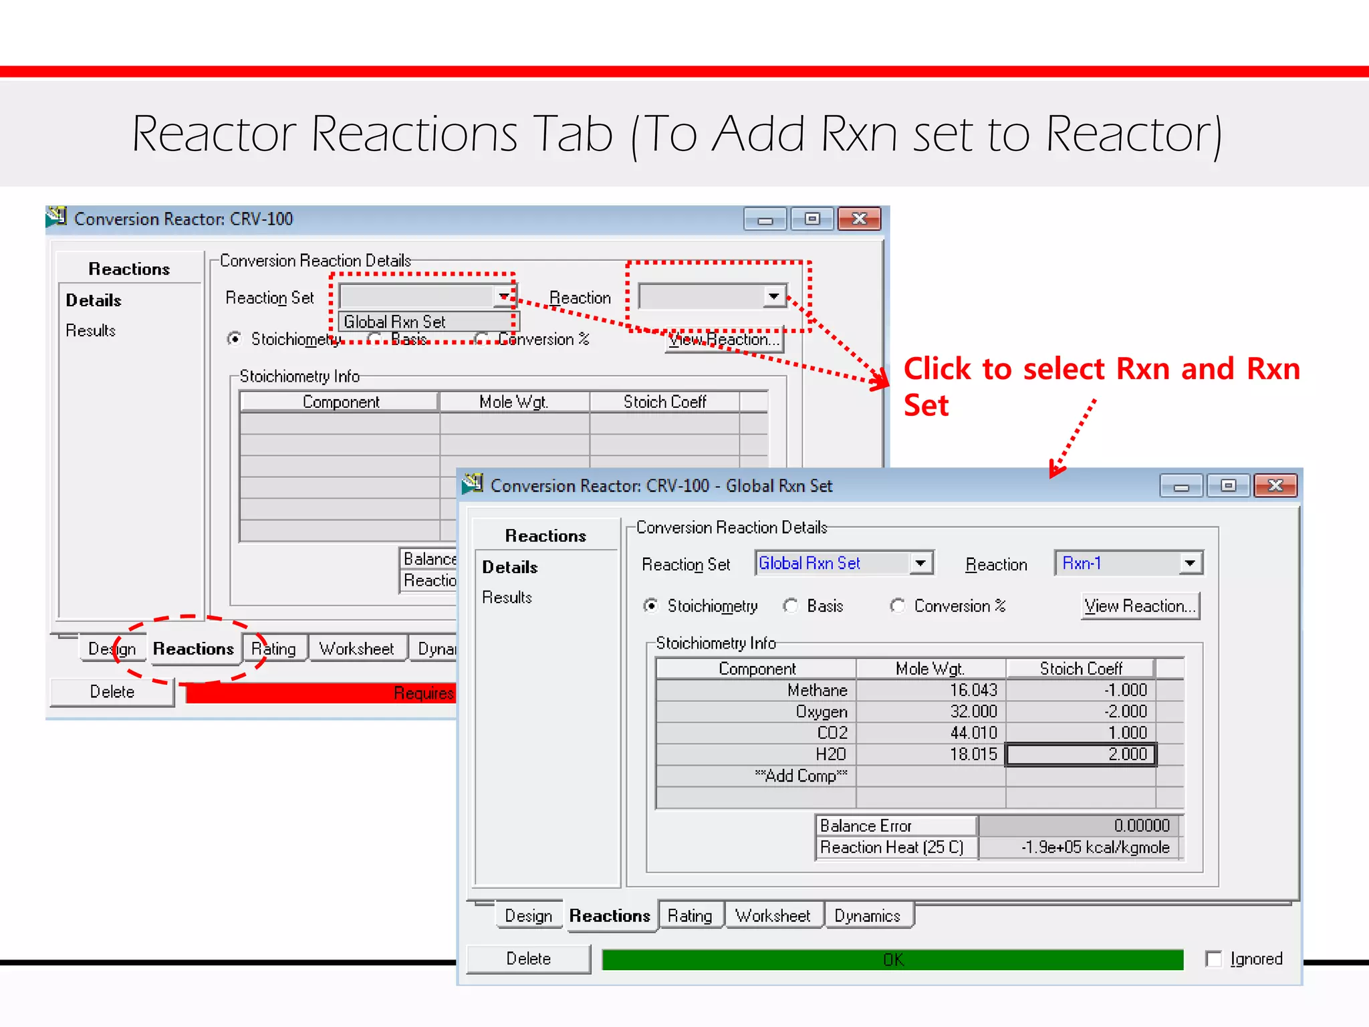Click the green OK status bar
The width and height of the screenshot is (1369, 1027).
click(x=892, y=959)
